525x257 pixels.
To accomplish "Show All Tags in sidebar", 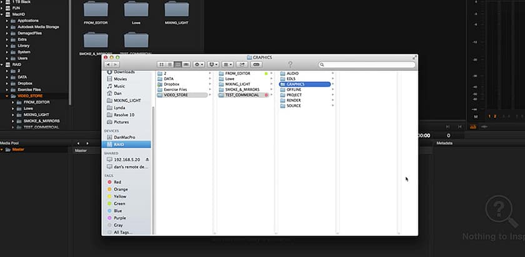I will [119, 232].
